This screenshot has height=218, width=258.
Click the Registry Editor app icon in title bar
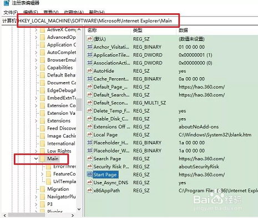(7, 3)
